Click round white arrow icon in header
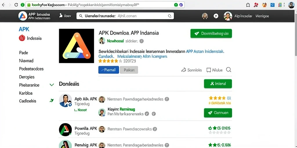The image size is (297, 148). pos(216,16)
